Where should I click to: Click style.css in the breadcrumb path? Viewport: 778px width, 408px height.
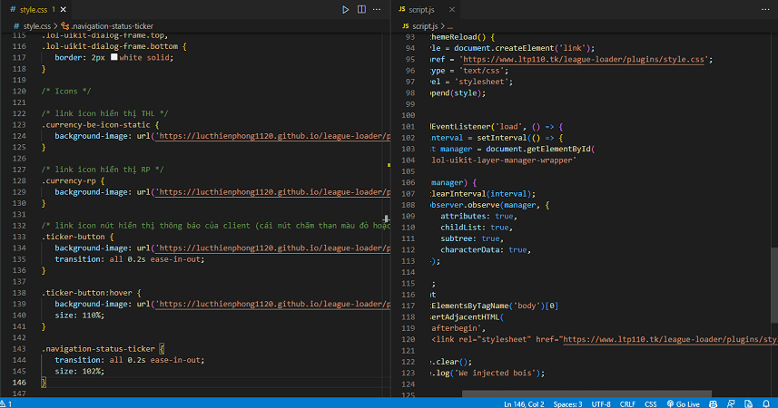[36, 26]
